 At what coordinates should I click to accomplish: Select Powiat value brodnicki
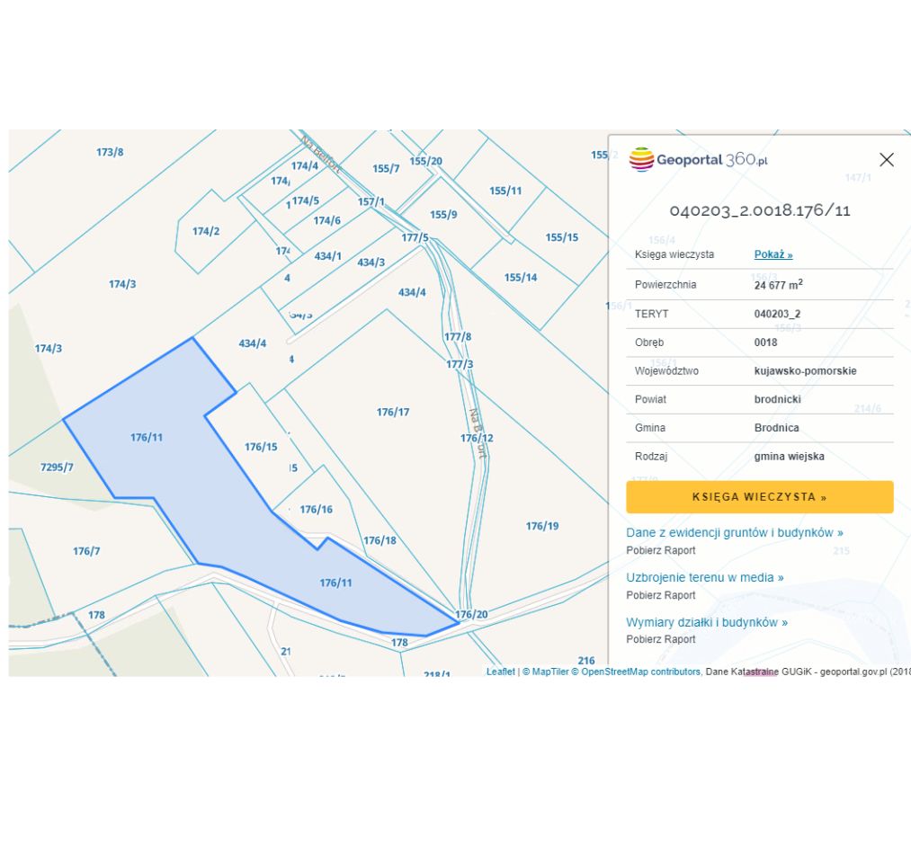click(777, 399)
